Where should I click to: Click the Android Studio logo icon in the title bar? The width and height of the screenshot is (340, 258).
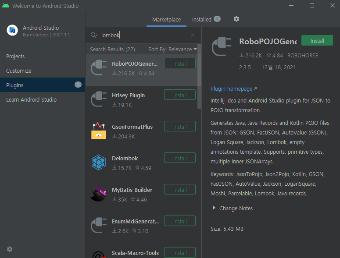pyautogui.click(x=6, y=6)
